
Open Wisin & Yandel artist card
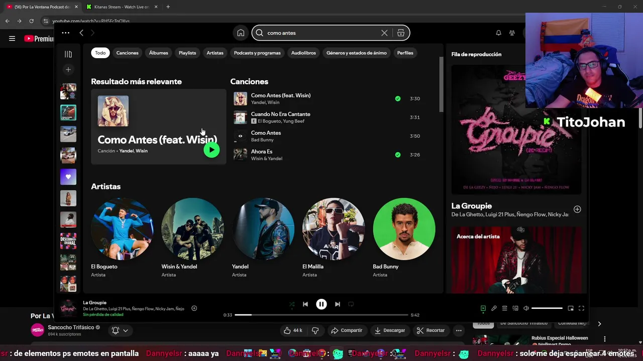coord(192,238)
